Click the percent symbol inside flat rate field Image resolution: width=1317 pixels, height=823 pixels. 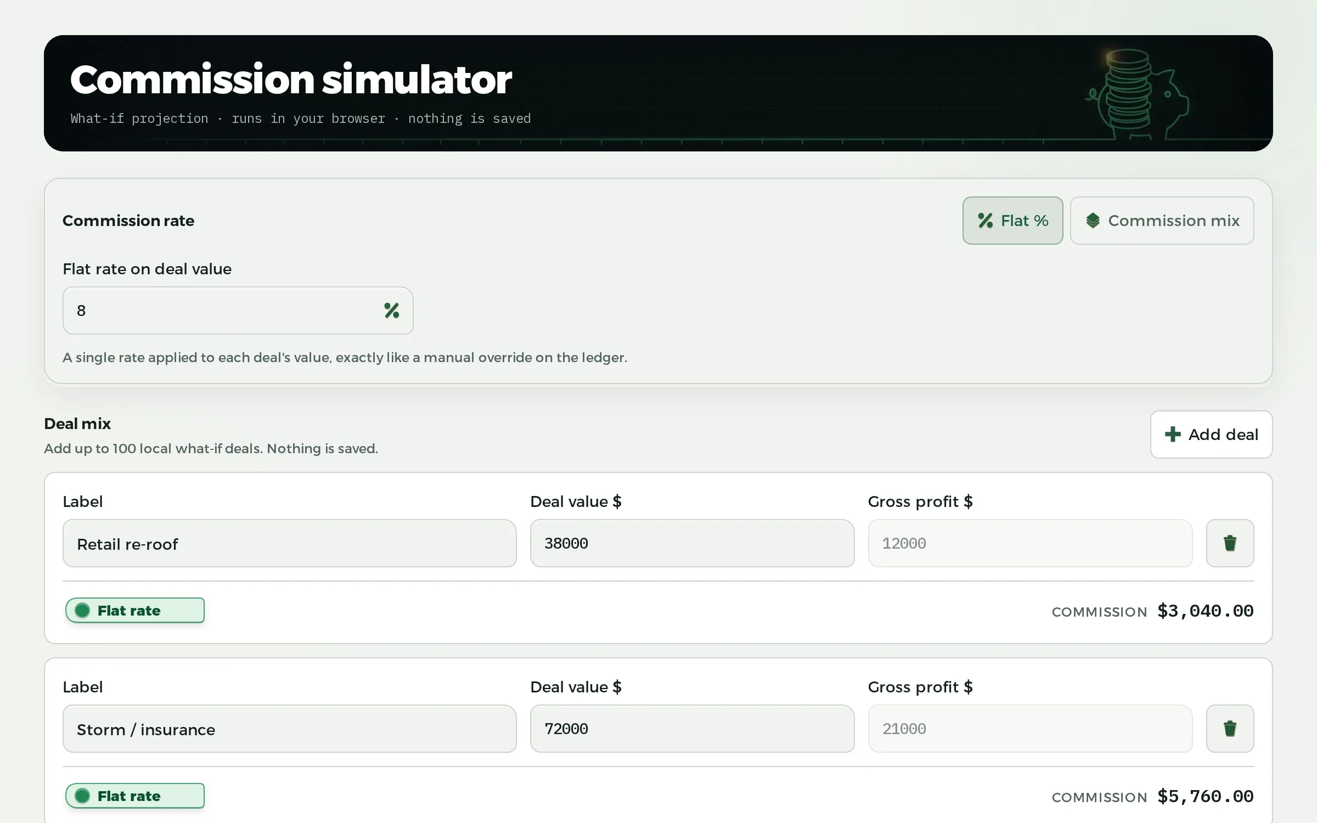tap(392, 311)
